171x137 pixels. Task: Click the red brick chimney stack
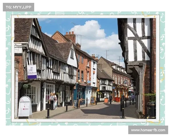[x=70, y=37]
